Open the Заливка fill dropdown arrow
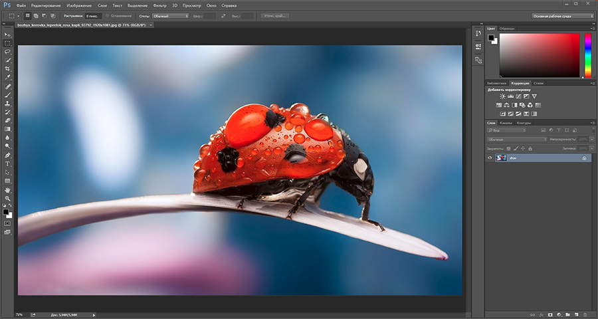The image size is (598, 319). [591, 148]
